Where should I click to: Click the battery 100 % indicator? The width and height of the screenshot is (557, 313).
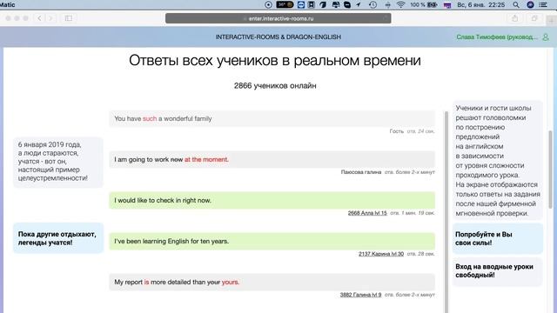click(424, 4)
